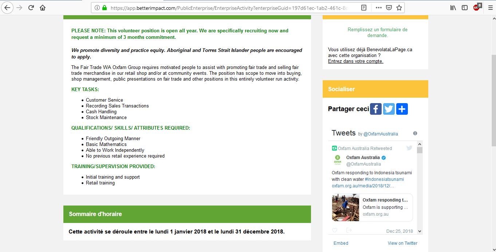This screenshot has height=252, width=496.
Task: Click 'Friendly Outgoing Manner' text
Action: [113, 139]
